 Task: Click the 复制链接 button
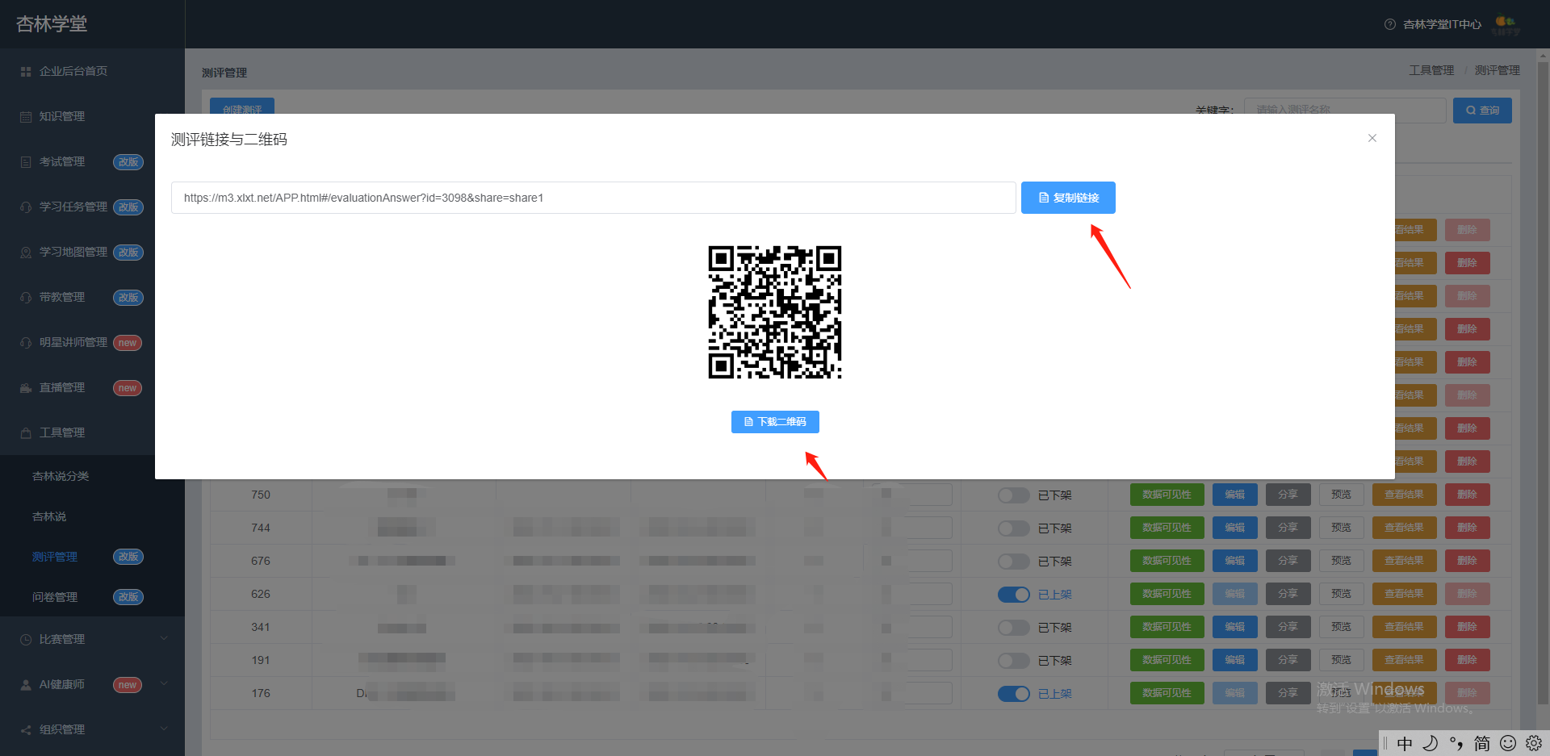coord(1068,198)
